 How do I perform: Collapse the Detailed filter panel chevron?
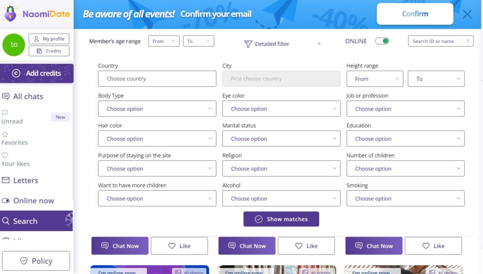coord(319,44)
